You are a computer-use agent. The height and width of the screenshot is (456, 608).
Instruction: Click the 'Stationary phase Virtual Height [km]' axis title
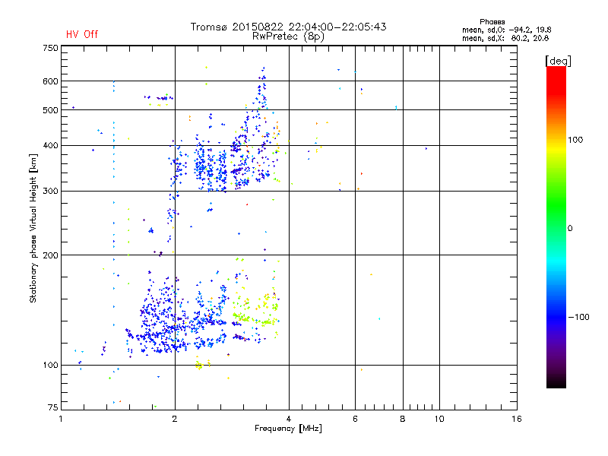pos(33,229)
